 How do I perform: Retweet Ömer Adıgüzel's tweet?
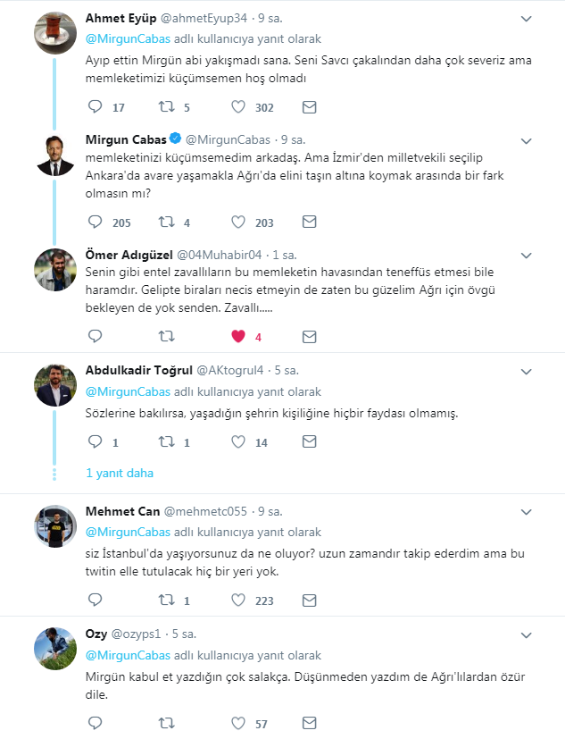click(x=167, y=337)
